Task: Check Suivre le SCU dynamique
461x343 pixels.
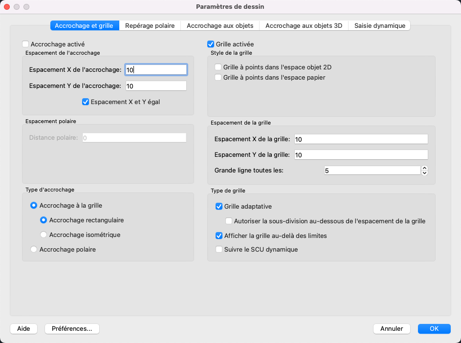Action: click(x=219, y=249)
